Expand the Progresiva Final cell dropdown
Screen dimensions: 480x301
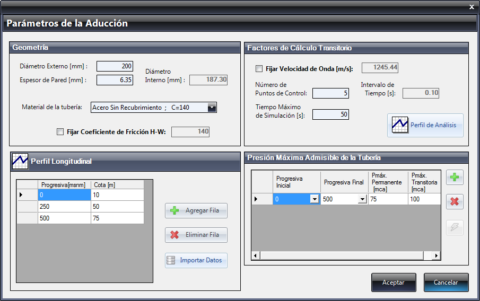(362, 199)
